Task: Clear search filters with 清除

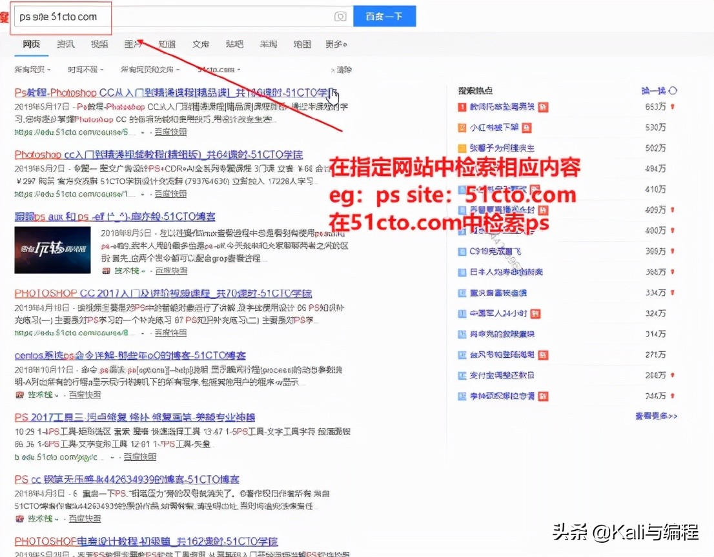Action: click(342, 70)
